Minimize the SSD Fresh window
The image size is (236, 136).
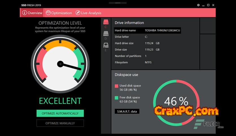click(x=204, y=5)
